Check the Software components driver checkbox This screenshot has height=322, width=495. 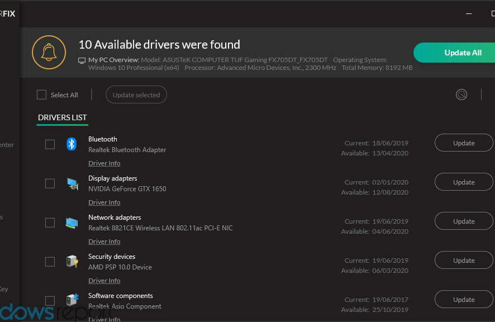(x=50, y=301)
